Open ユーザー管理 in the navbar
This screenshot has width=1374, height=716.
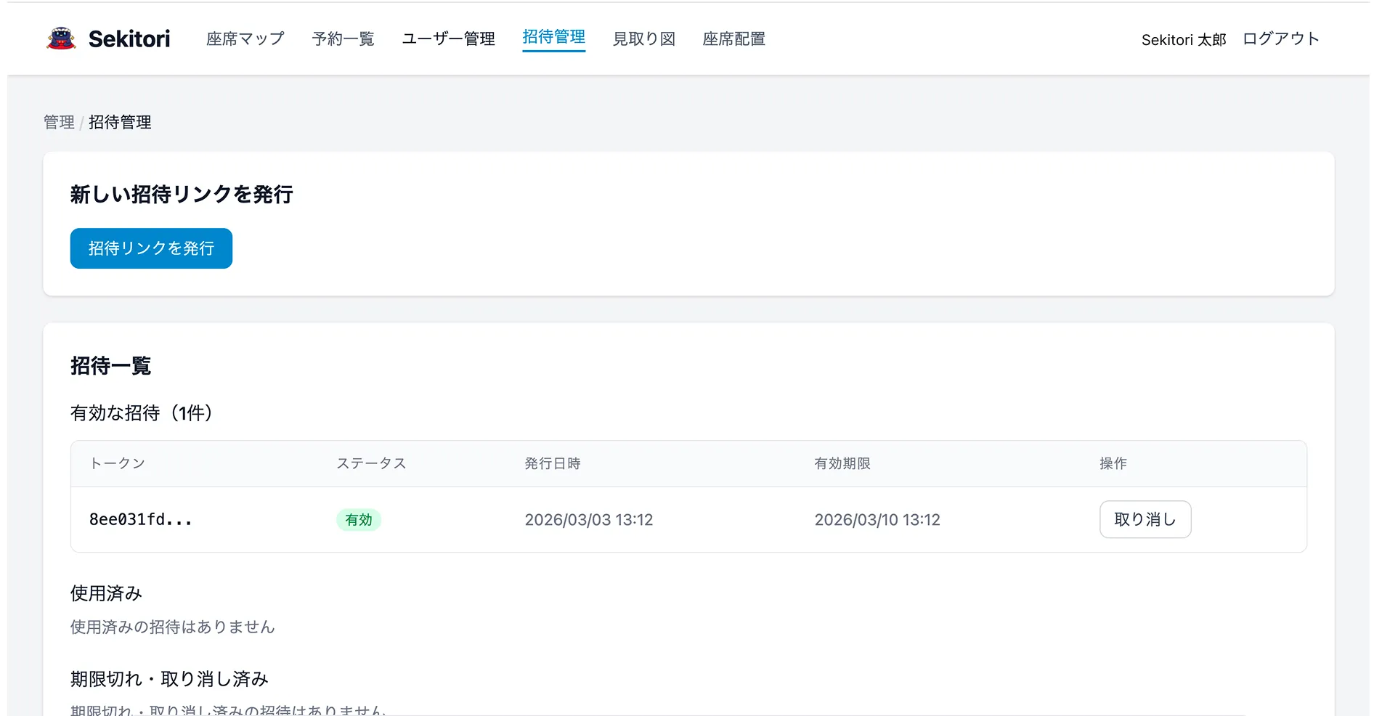pyautogui.click(x=449, y=38)
